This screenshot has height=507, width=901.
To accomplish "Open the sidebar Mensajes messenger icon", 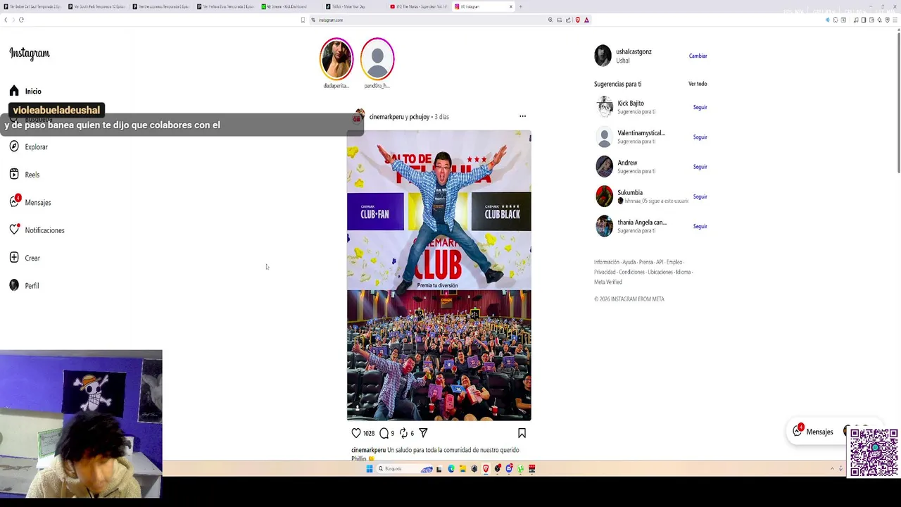I will click(14, 202).
